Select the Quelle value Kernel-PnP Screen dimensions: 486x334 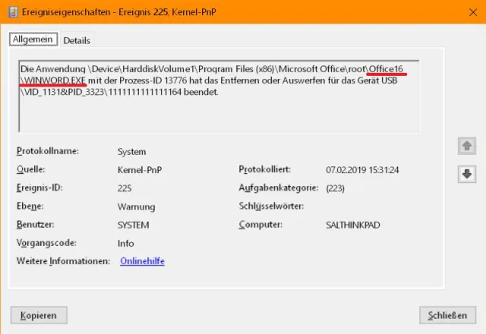pos(140,170)
